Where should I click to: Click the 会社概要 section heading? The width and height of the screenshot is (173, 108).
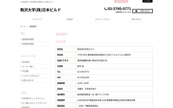click(61, 42)
